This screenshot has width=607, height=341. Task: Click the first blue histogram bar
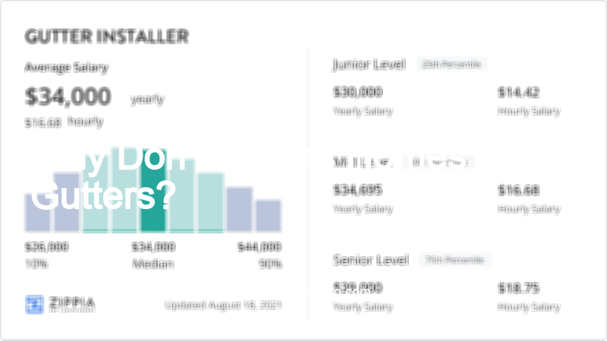tap(37, 212)
